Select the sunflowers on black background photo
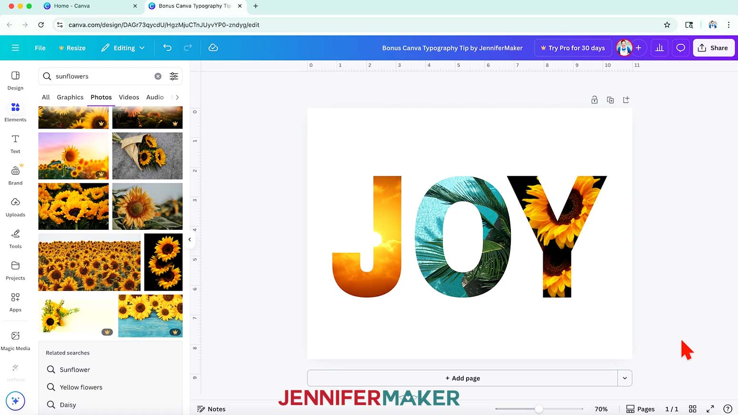The height and width of the screenshot is (415, 738). [x=163, y=262]
